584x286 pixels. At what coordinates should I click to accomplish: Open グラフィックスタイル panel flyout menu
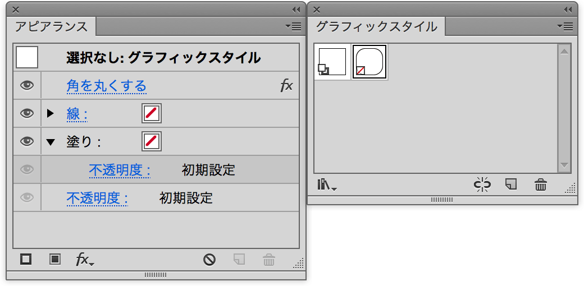[x=565, y=26]
